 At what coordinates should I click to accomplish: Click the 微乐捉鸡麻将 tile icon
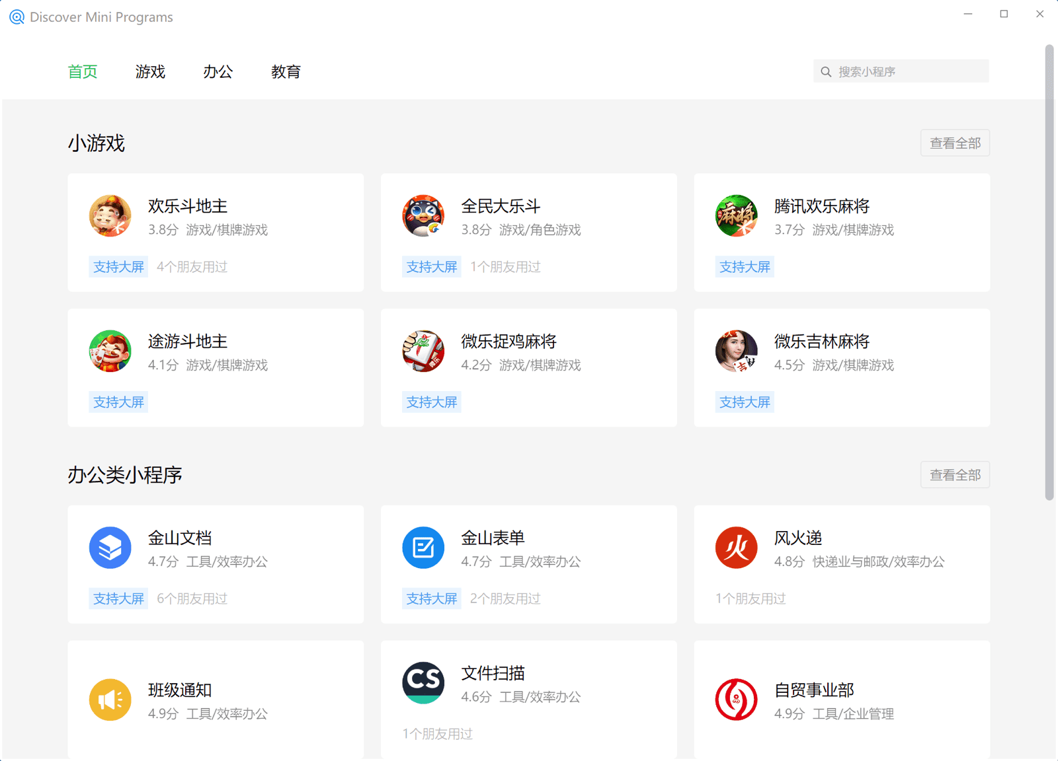[x=423, y=351]
